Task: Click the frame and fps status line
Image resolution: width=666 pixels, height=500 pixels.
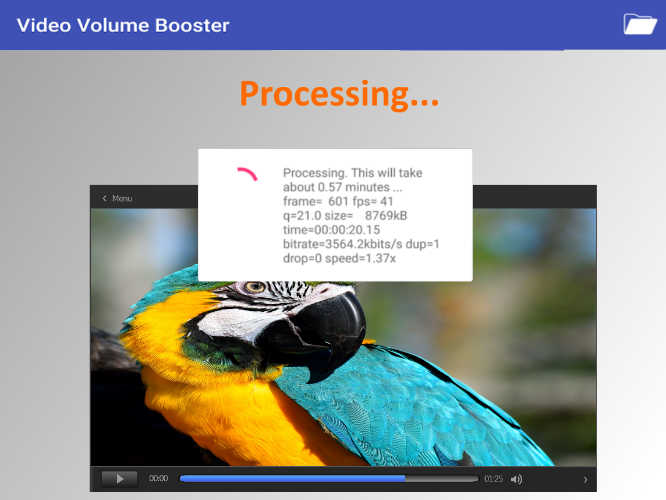Action: 338,202
